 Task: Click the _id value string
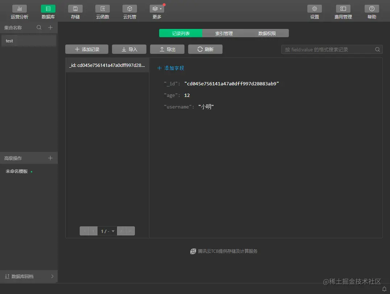[232, 84]
